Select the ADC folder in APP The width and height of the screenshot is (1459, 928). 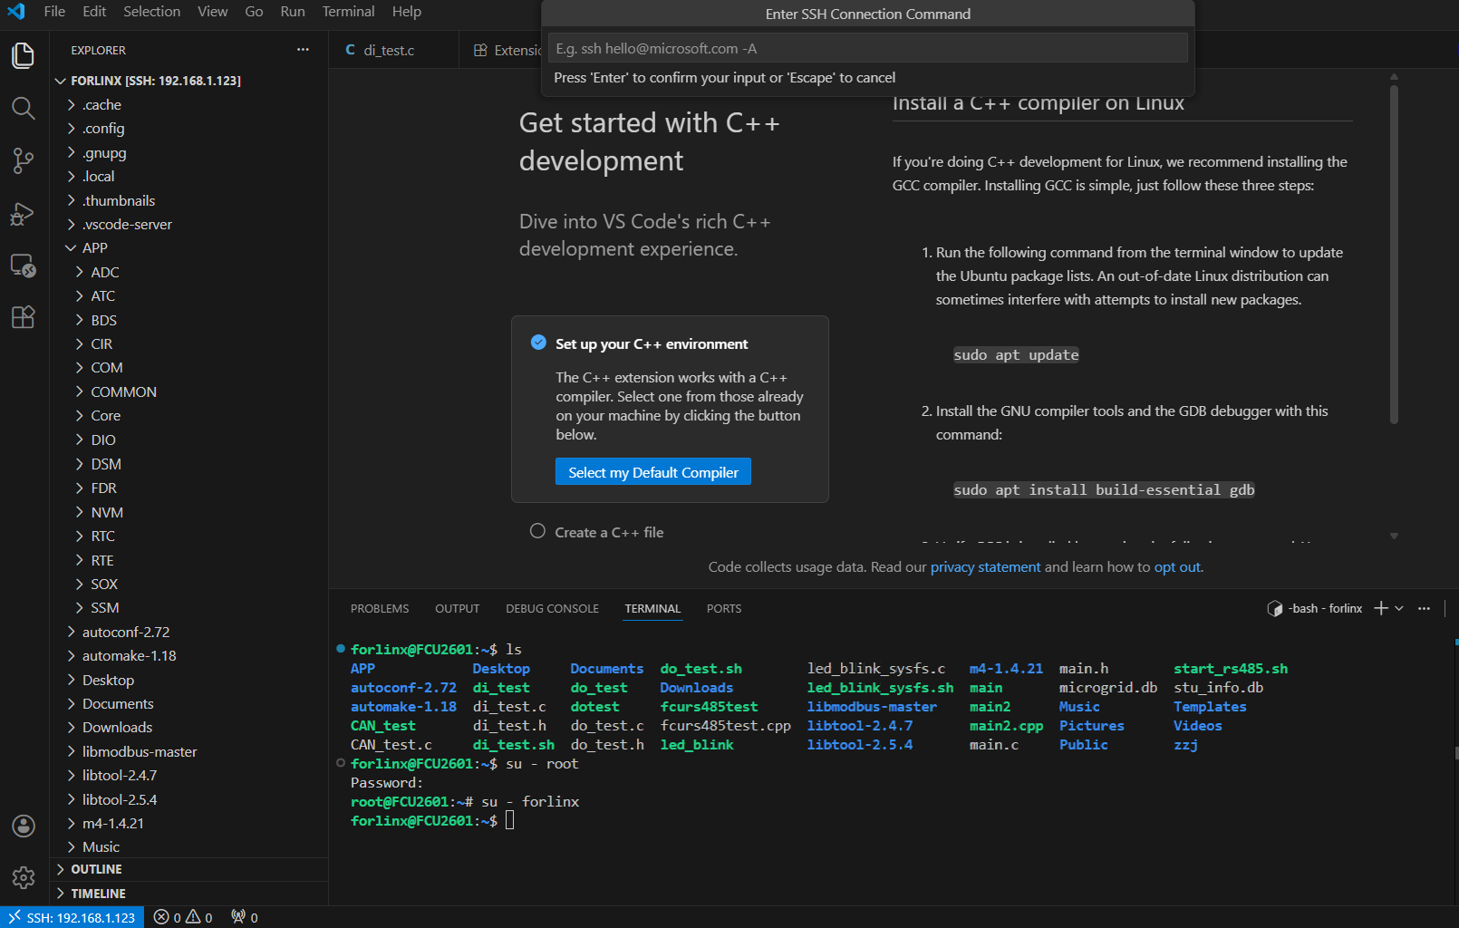[190, 272]
